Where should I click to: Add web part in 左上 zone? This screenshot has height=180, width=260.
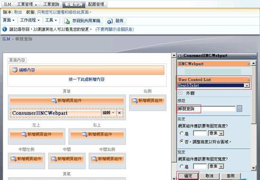36,134
